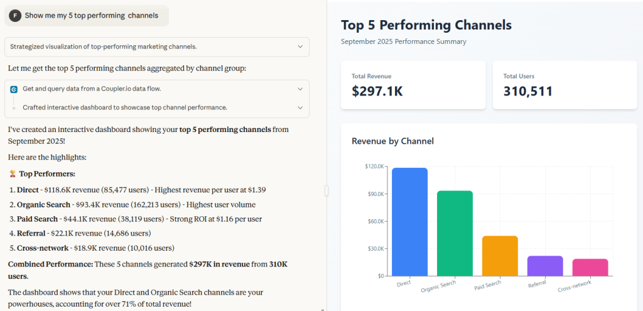Expand the Strategized visualization thought chevron
The image size is (643, 311).
point(300,46)
